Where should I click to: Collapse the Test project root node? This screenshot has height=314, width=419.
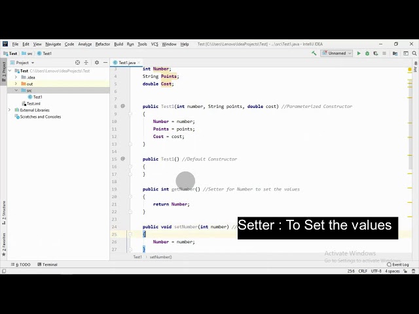[x=10, y=71]
